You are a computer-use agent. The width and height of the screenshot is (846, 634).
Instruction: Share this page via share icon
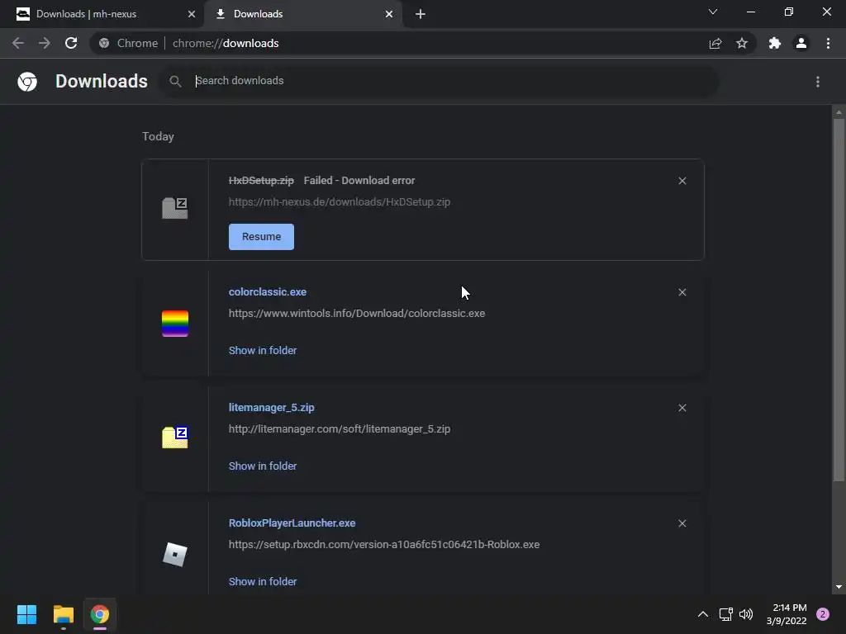point(715,43)
